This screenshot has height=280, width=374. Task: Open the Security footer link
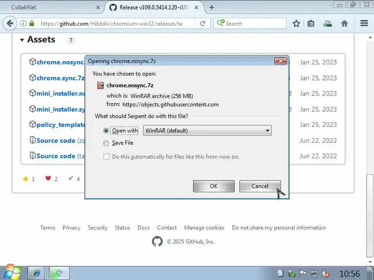click(x=98, y=228)
